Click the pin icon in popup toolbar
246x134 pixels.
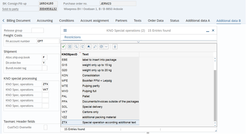(x=115, y=47)
